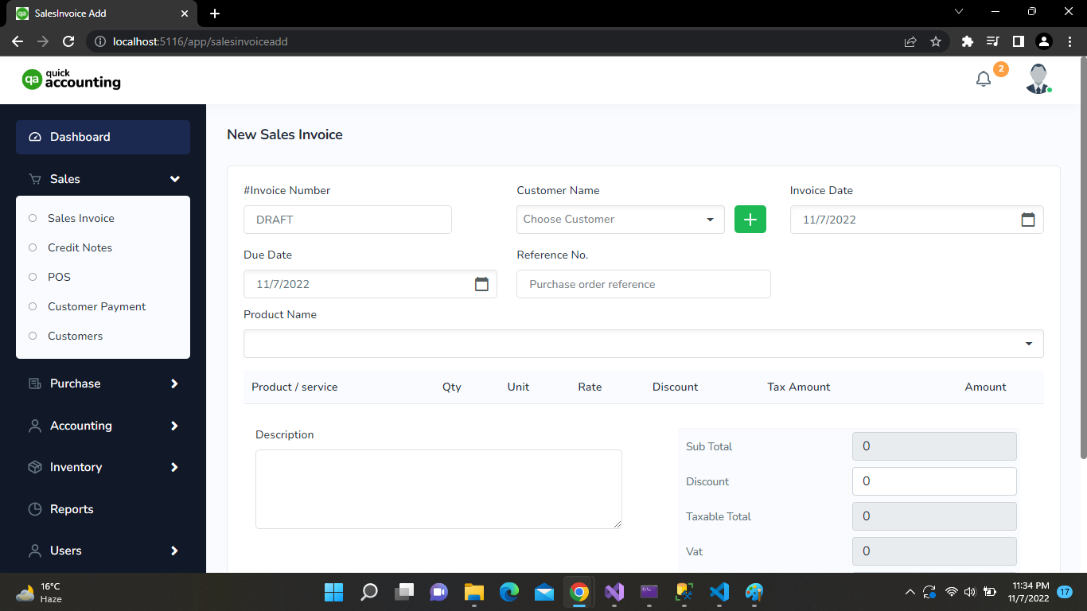Click the green add customer button

pos(750,220)
